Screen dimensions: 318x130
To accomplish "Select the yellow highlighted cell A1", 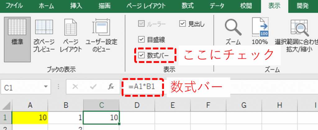I will (x=30, y=118).
